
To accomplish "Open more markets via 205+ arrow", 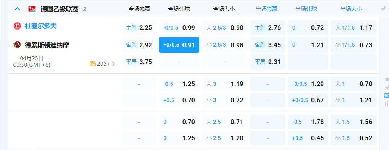I will [113, 64].
